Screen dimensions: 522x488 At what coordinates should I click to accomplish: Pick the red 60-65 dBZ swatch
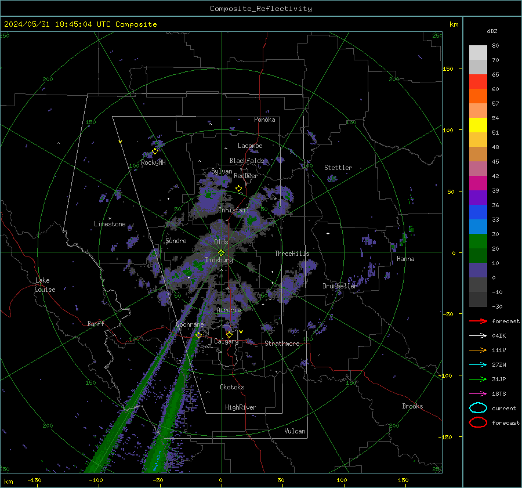(x=478, y=81)
